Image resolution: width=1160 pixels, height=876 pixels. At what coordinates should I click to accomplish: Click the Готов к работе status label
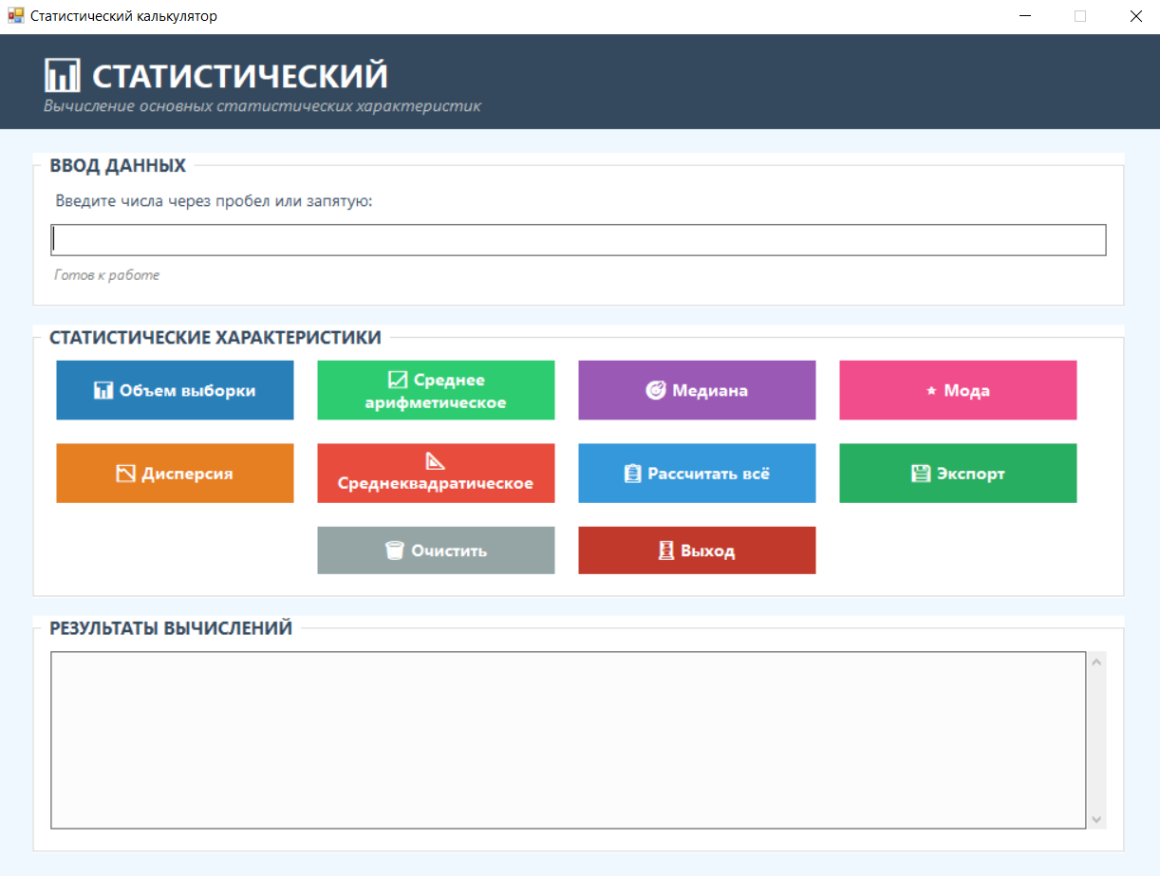click(107, 275)
